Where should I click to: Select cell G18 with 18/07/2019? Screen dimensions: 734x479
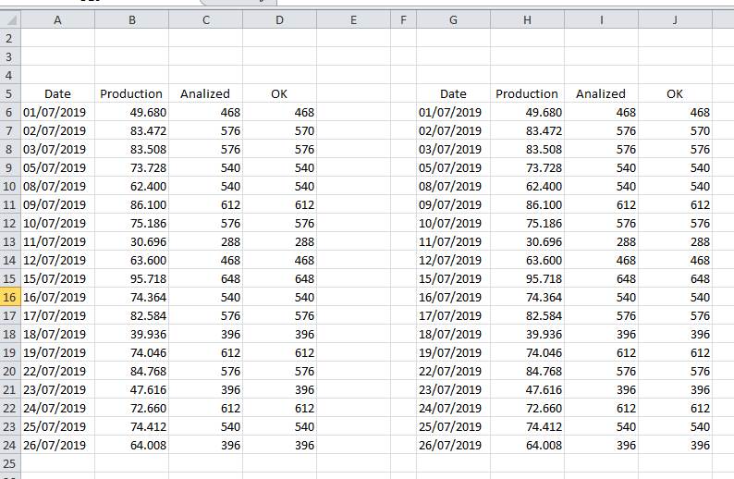[453, 334]
